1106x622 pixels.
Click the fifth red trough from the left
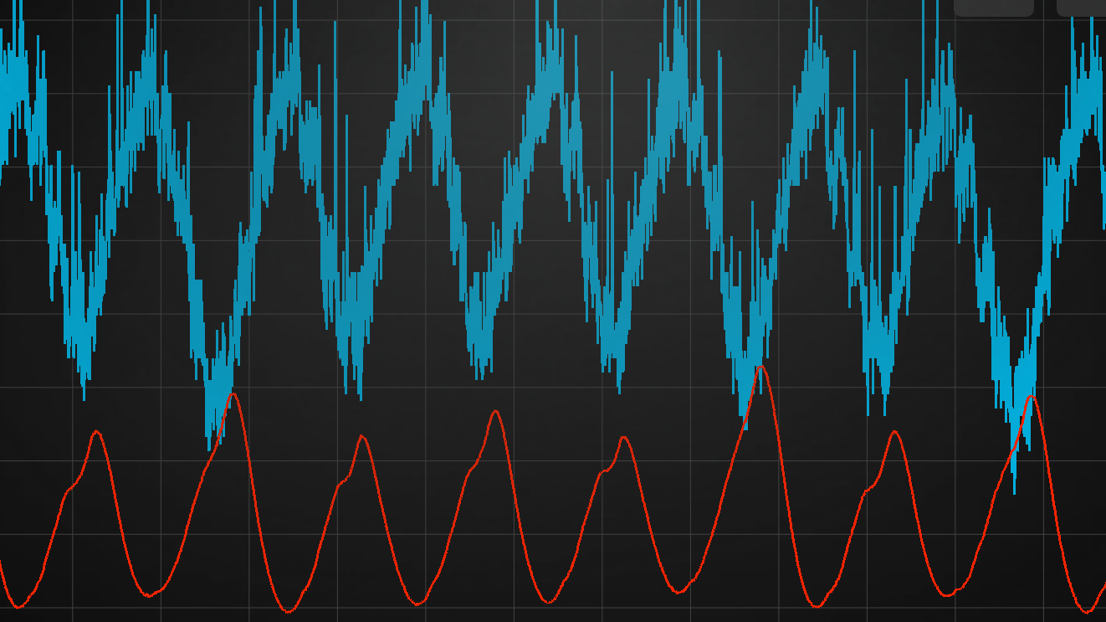click(549, 602)
